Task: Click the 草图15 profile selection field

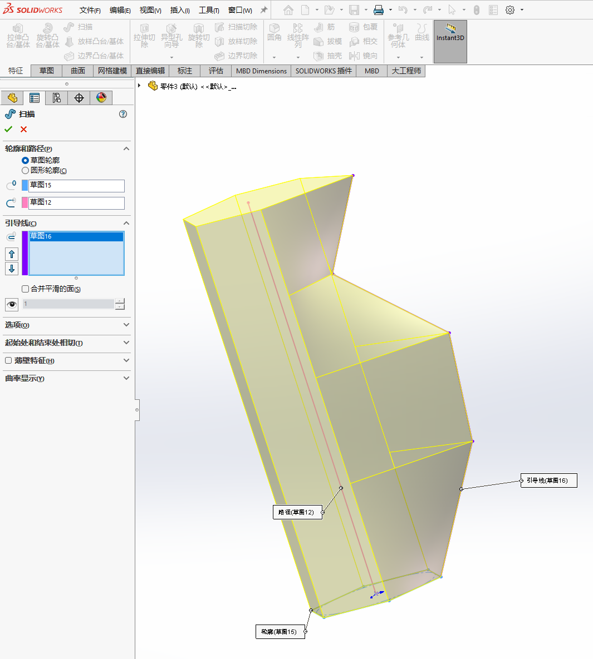Action: click(x=76, y=185)
